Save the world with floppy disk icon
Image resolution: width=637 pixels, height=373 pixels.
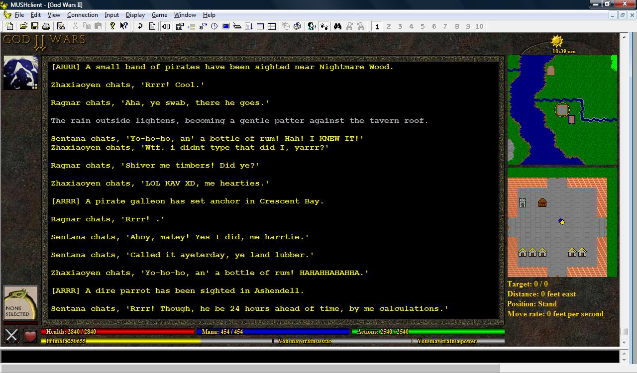tap(35, 26)
